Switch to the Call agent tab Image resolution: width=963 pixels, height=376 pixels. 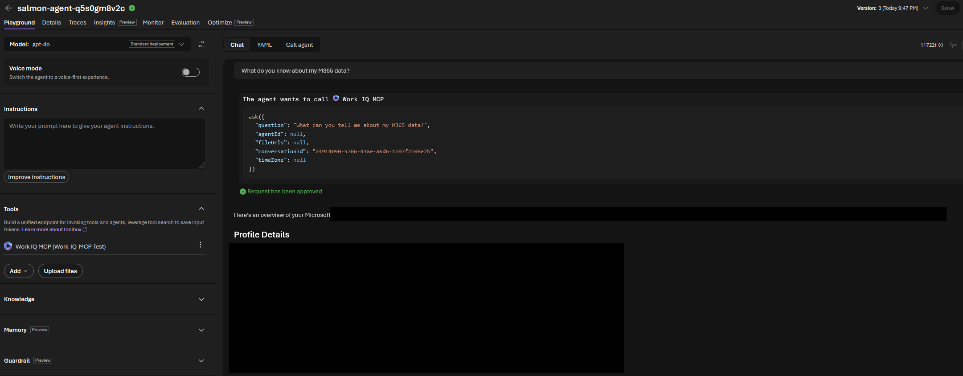pos(299,45)
